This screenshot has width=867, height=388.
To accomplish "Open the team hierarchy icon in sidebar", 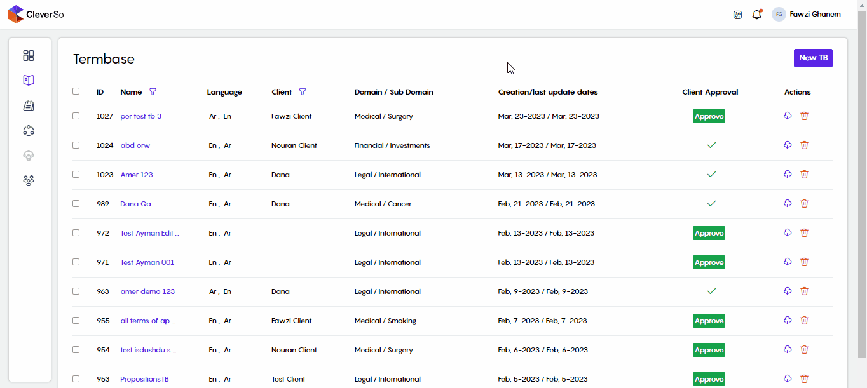I will click(29, 180).
